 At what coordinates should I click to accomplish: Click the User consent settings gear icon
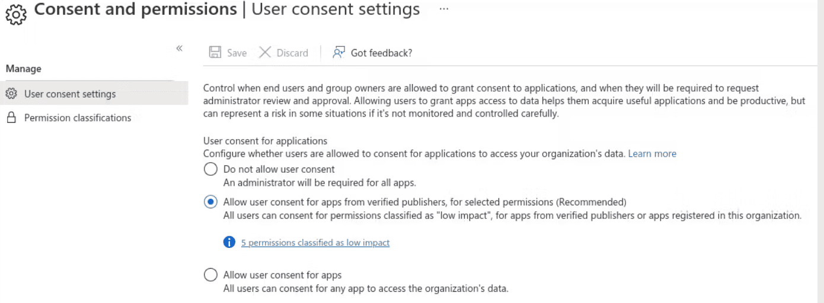pyautogui.click(x=11, y=94)
